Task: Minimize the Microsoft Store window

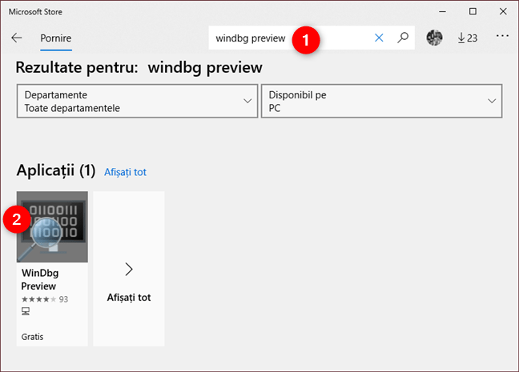Action: click(x=442, y=11)
